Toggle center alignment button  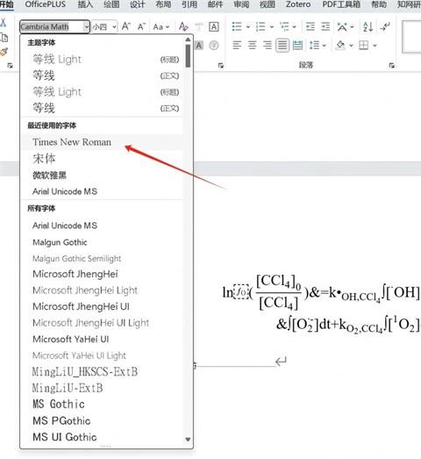coord(252,45)
